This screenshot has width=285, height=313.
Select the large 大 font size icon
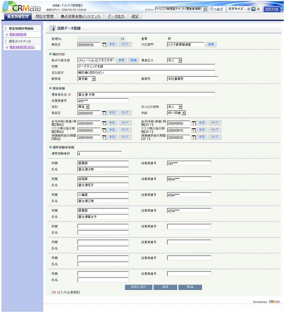(x=258, y=9)
